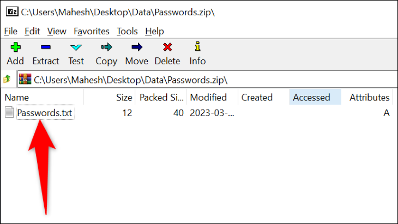Image resolution: width=398 pixels, height=224 pixels.
Task: Open the Favorites menu
Action: [92, 31]
